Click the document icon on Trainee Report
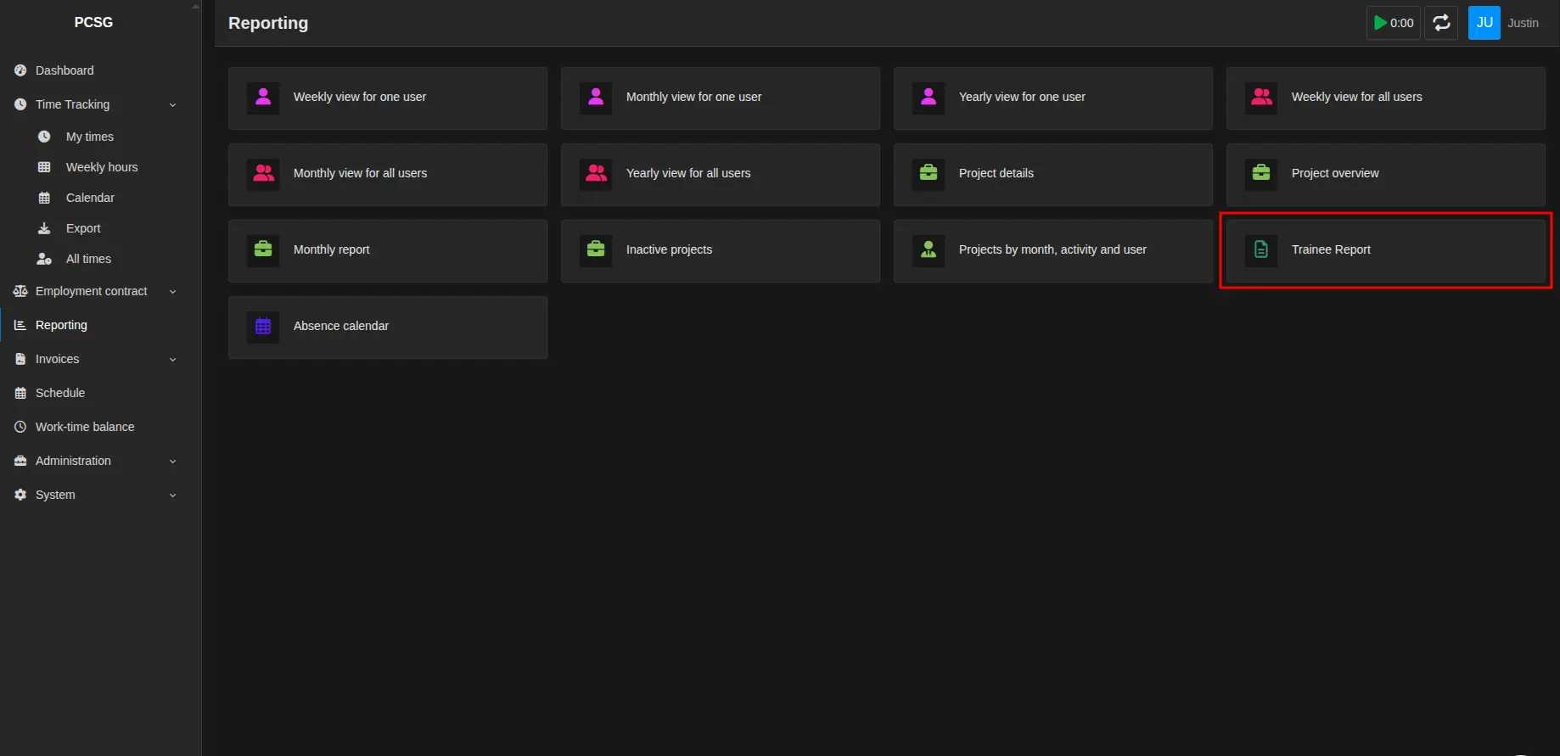Viewport: 1560px width, 756px height. [1261, 250]
